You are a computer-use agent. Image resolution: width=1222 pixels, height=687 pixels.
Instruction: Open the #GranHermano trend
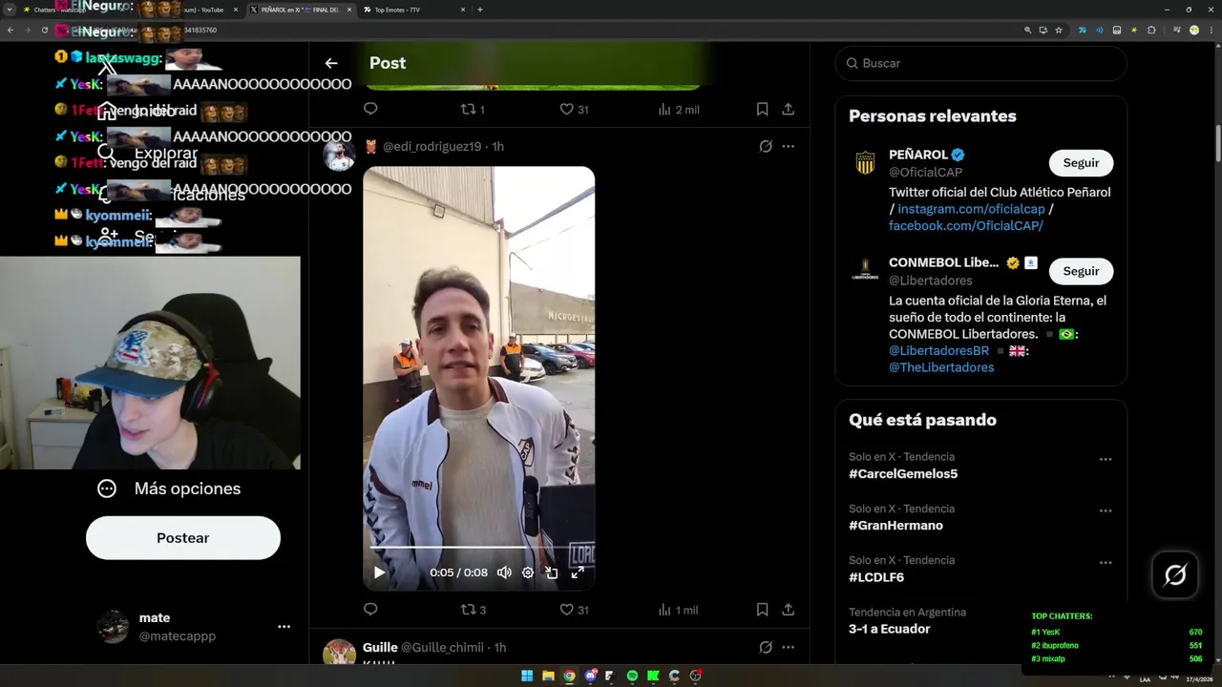point(895,526)
